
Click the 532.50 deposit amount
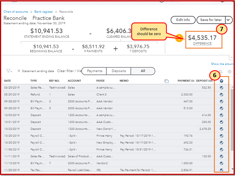click(206, 88)
